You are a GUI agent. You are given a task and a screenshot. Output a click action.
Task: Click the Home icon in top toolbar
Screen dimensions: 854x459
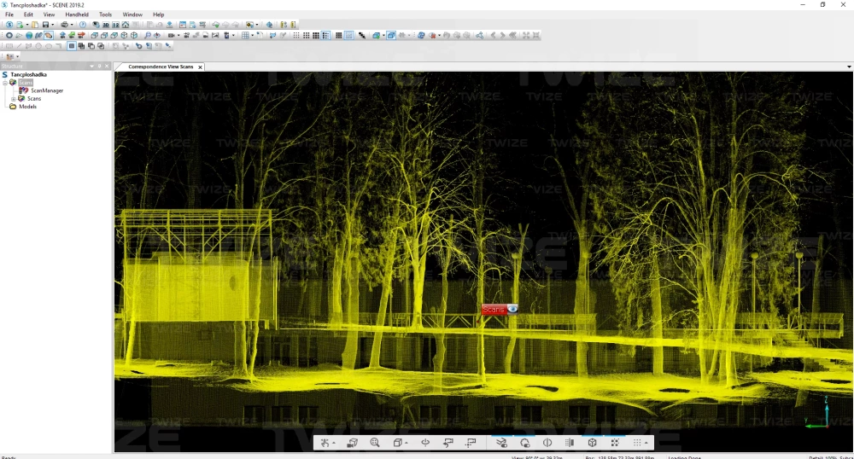coord(125,25)
